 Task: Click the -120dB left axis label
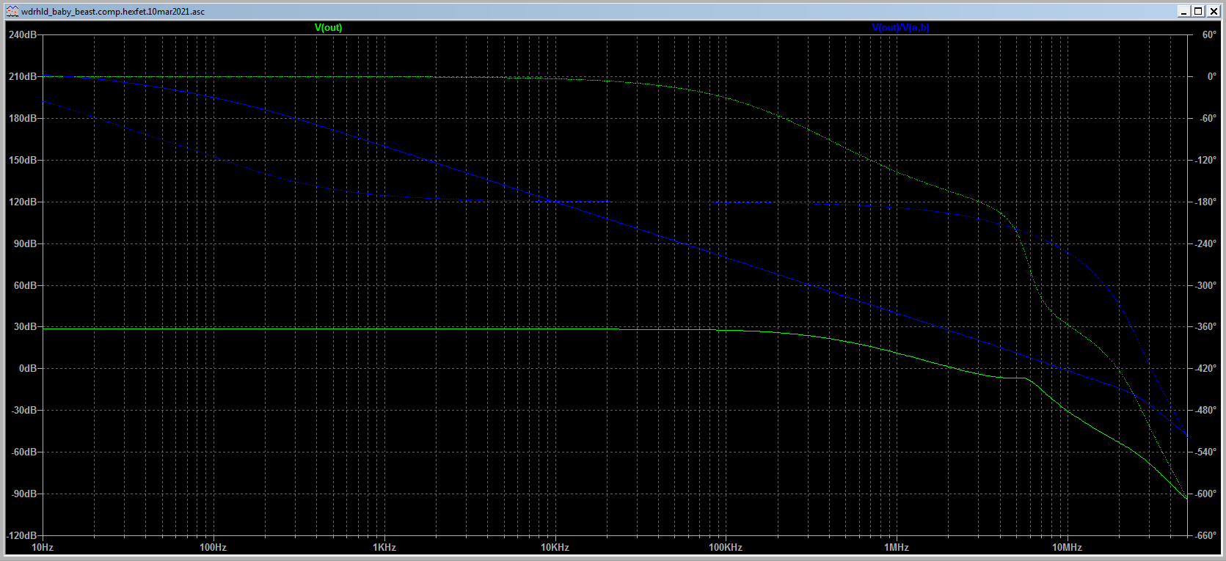[21, 536]
